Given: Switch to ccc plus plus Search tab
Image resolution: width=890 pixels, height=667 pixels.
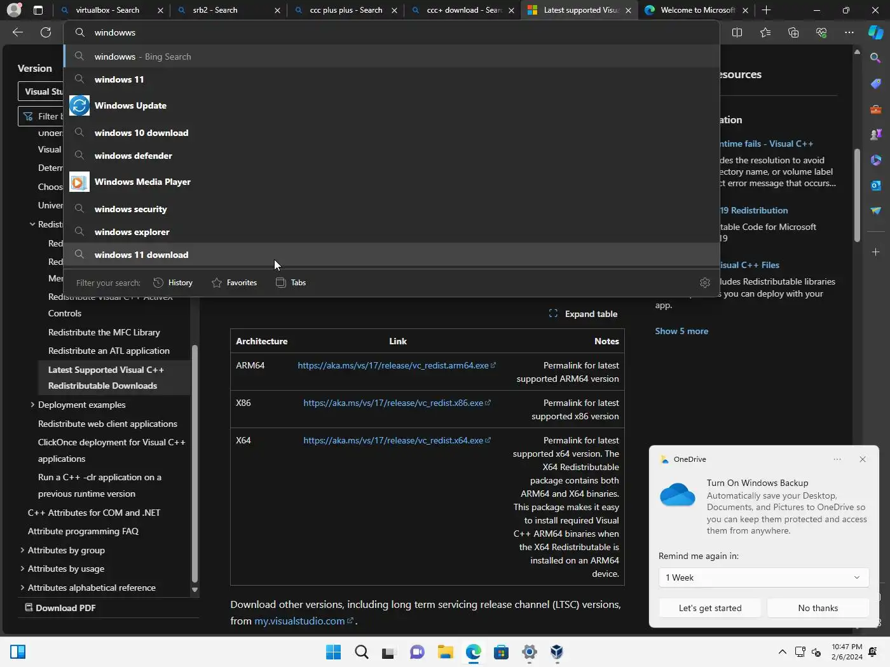Looking at the screenshot, I should (346, 10).
